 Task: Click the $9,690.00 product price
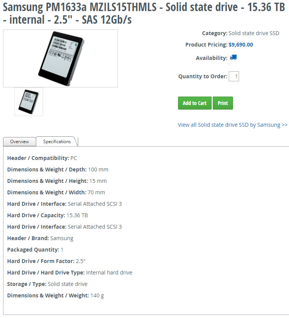(241, 45)
